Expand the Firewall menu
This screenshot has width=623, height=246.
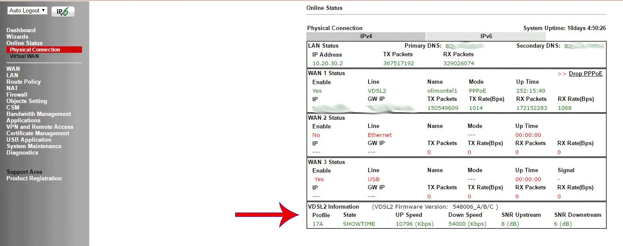(x=17, y=94)
